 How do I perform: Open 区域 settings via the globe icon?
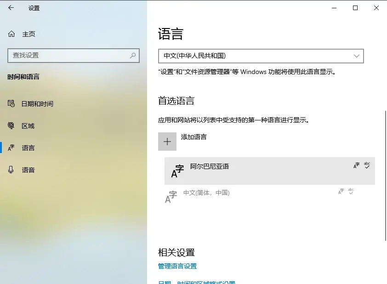pos(11,125)
